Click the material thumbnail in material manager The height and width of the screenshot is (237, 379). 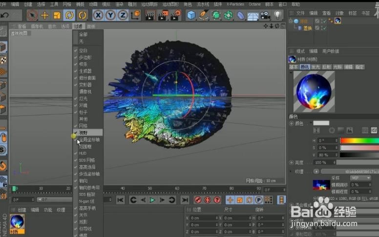coord(17,222)
